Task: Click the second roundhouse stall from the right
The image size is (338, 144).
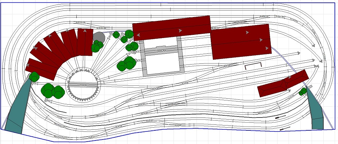Action: point(70,42)
